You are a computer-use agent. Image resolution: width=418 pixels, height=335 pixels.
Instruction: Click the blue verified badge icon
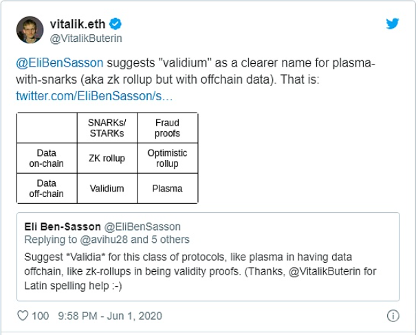point(115,24)
